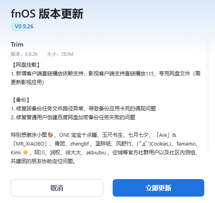Viewport: 215px width, 203px height.
Task: Click the 新增客户端直链播放 changelog line
Action: 106,74
